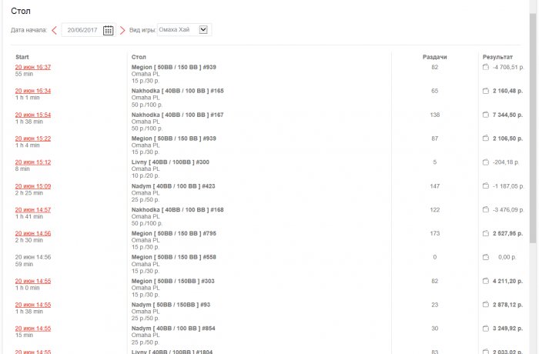Select table name Nakhodka #168
This screenshot has height=354, width=539.
[177, 209]
